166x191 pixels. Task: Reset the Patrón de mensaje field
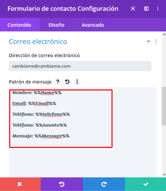67,82
